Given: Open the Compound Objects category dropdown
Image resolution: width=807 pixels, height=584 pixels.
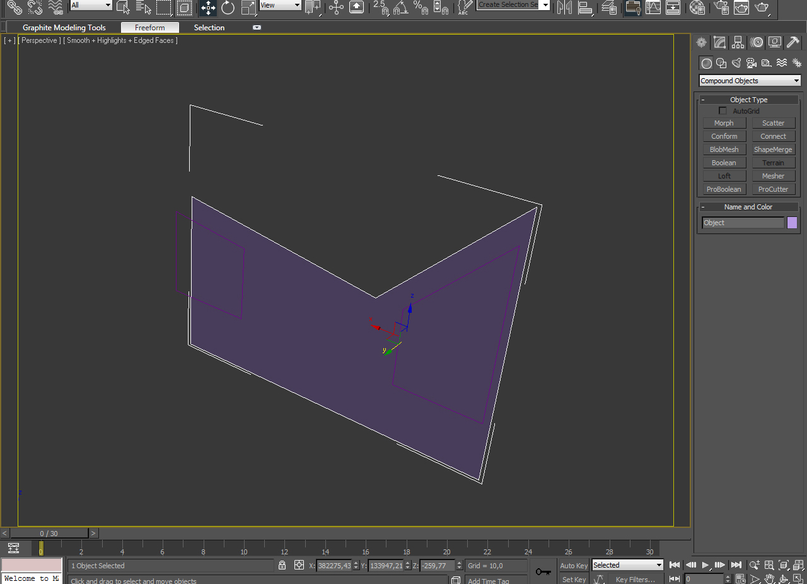Looking at the screenshot, I should tap(750, 81).
